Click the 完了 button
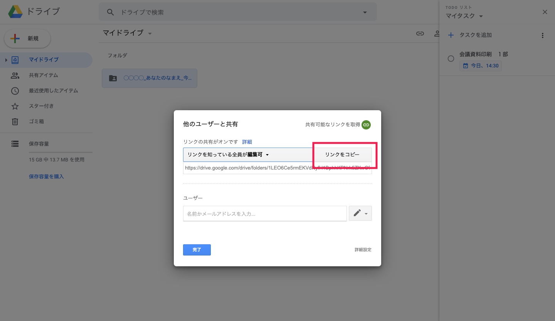Screen dimensions: 555x321 coord(197,250)
